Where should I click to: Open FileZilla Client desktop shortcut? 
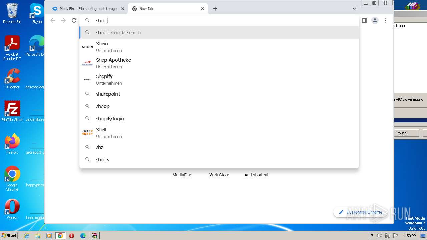click(x=12, y=111)
